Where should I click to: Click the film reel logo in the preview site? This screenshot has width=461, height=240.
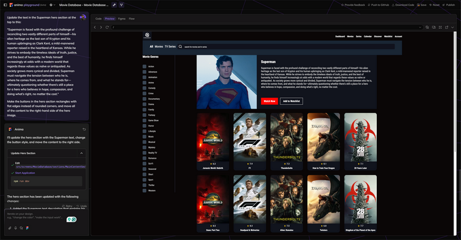pyautogui.click(x=148, y=36)
